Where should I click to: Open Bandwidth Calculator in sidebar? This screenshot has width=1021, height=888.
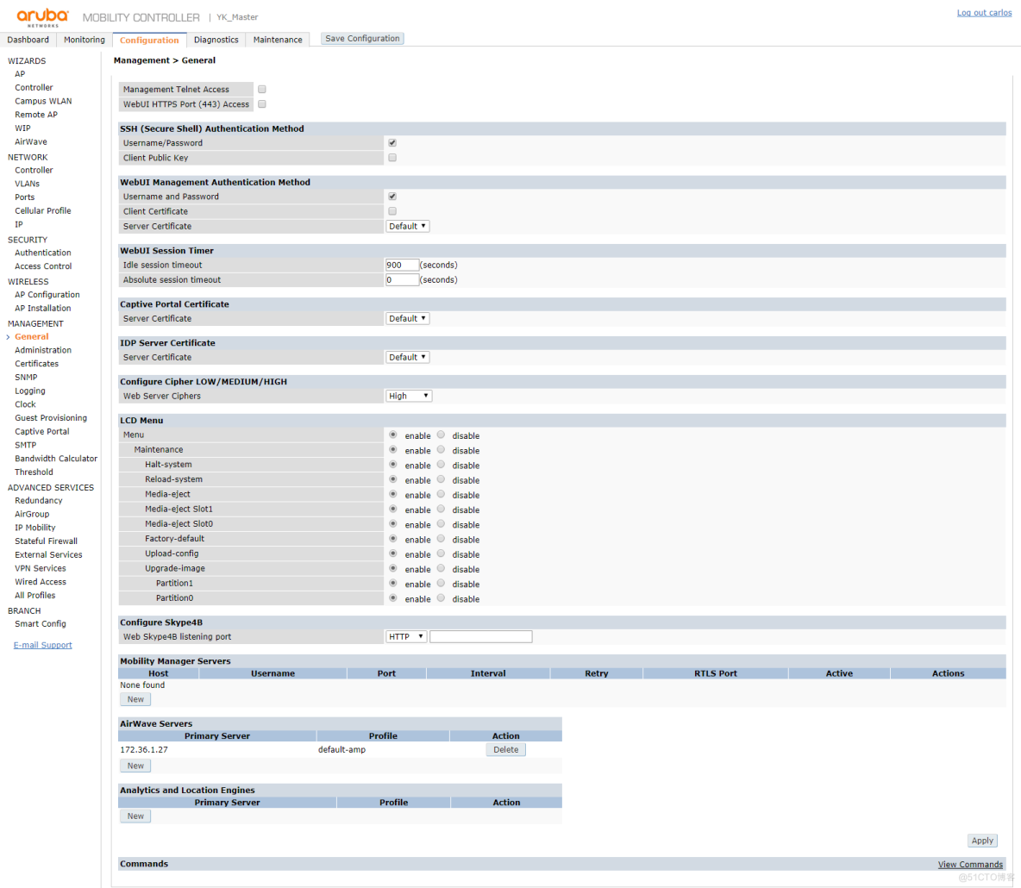point(56,459)
